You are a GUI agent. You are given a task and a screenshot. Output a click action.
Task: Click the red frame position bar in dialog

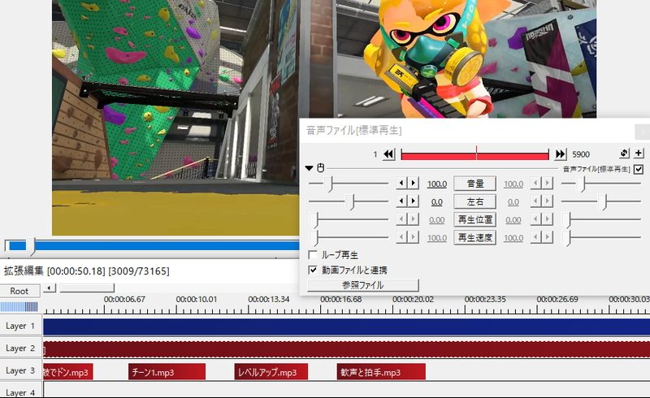tap(474, 155)
